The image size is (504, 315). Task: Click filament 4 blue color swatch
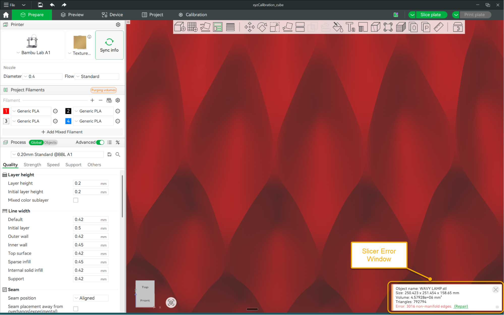coord(68,121)
